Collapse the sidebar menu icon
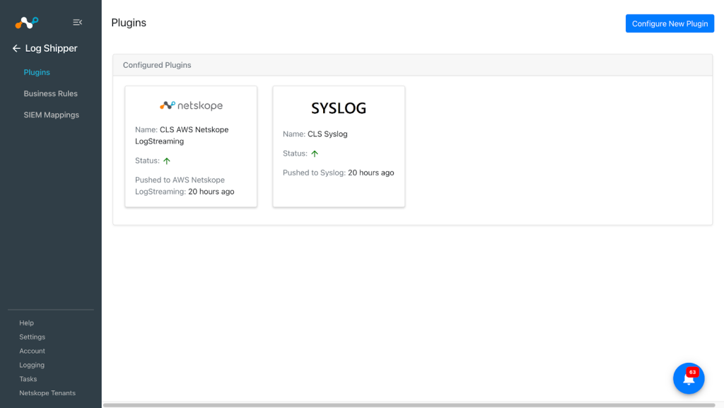724x408 pixels. (x=77, y=22)
